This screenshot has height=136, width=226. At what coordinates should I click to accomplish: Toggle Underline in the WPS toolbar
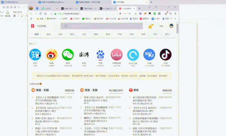pos(22,16)
